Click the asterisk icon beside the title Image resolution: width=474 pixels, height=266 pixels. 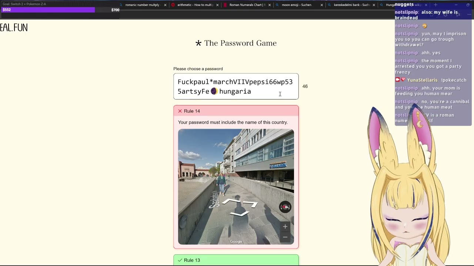point(198,43)
